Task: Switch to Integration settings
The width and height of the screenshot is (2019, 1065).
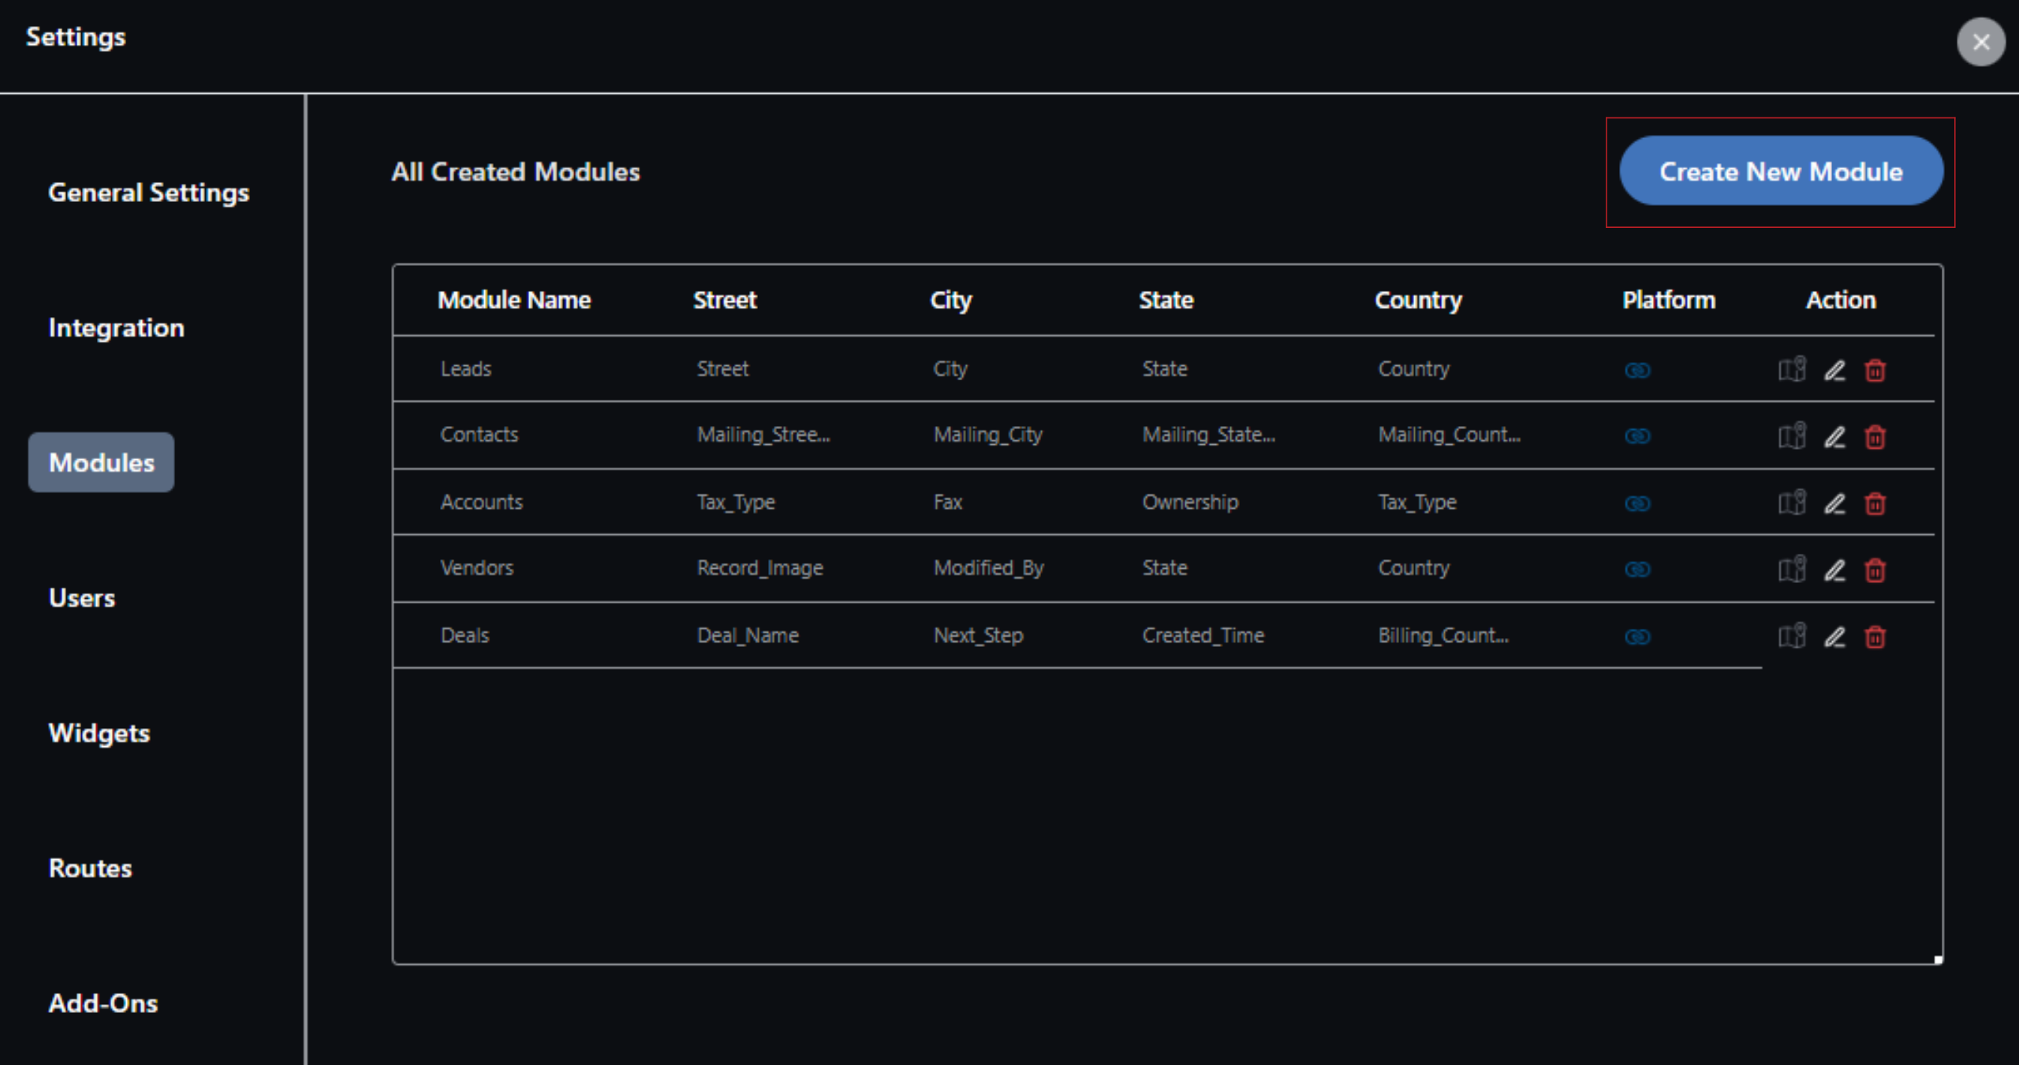Action: click(116, 327)
